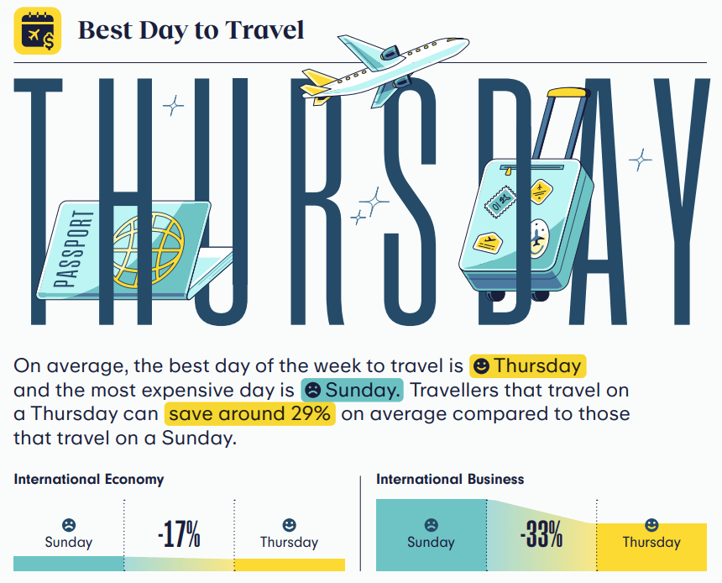Click the teal highlighted Sunday label
This screenshot has width=722, height=583.
353,391
